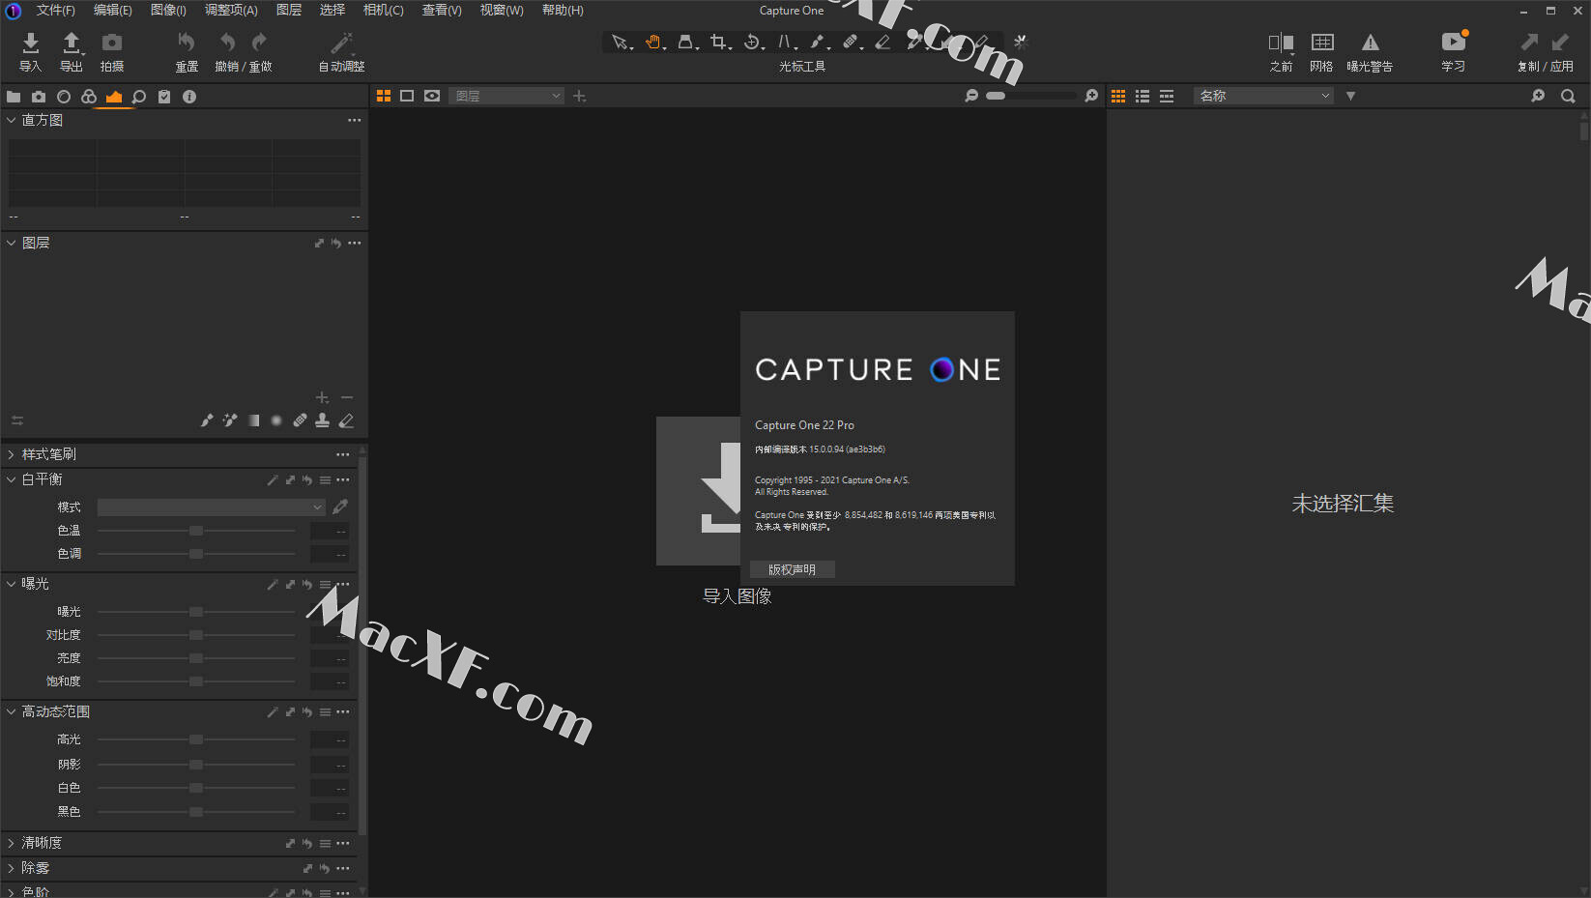Pick white balance with eyedropper icon

(340, 507)
